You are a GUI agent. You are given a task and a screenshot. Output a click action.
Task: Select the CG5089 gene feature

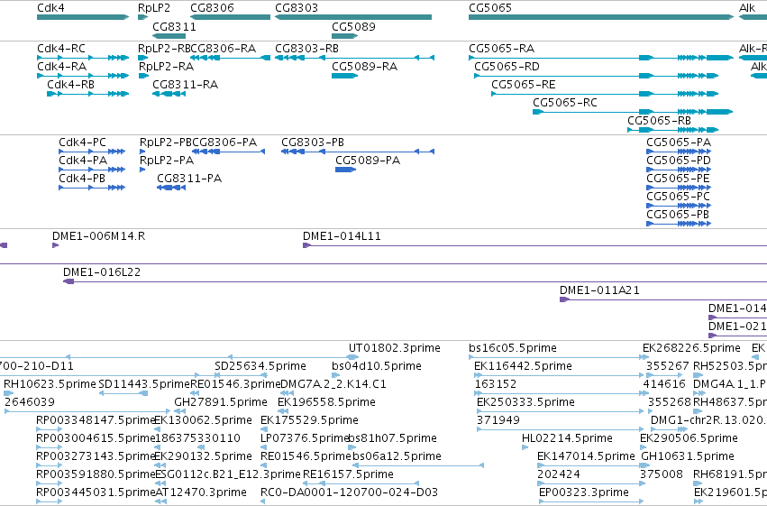click(x=345, y=36)
